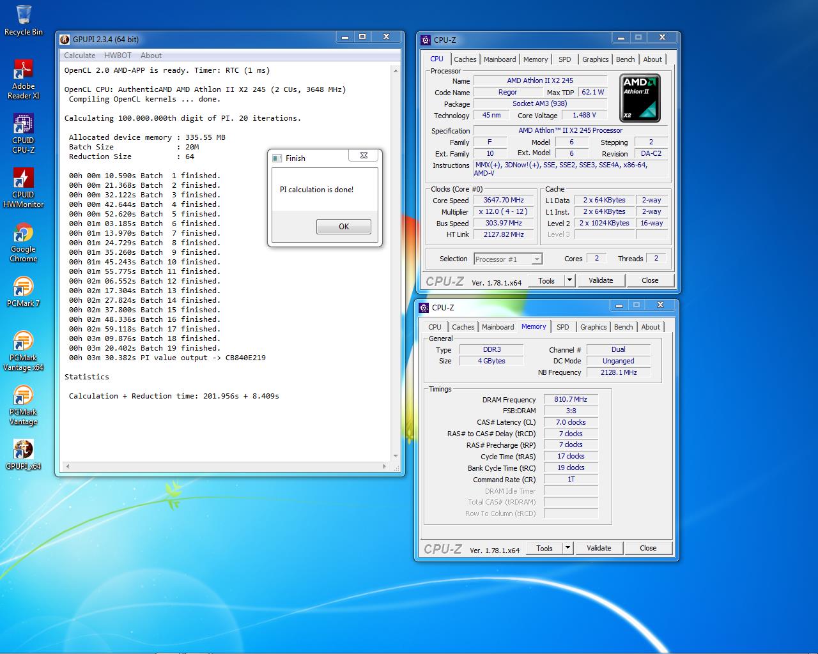Click the Core Speed 3647.70 MHz field
818x654 pixels.
(x=503, y=200)
